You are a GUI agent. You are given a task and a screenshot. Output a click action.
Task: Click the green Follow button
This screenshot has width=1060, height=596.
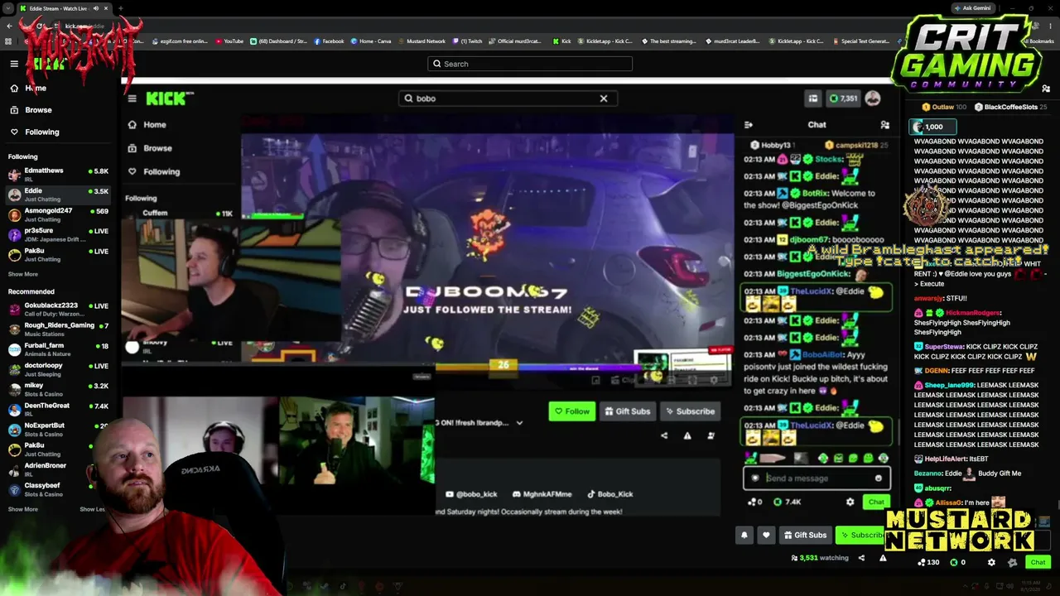(x=572, y=411)
